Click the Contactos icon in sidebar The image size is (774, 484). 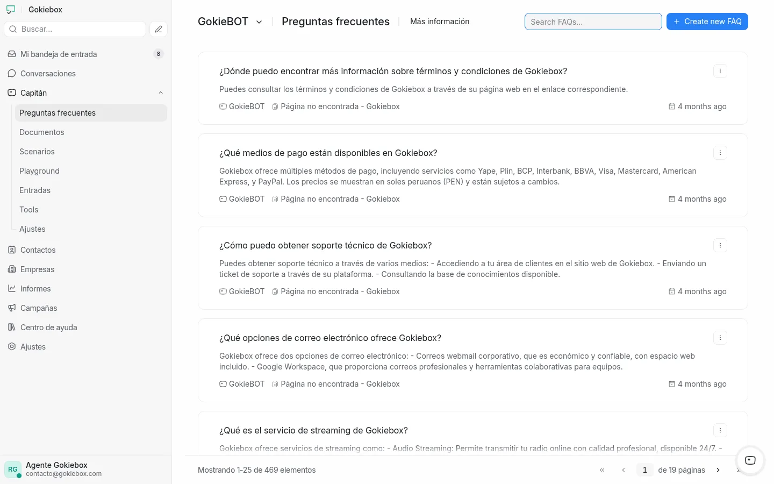click(x=12, y=250)
